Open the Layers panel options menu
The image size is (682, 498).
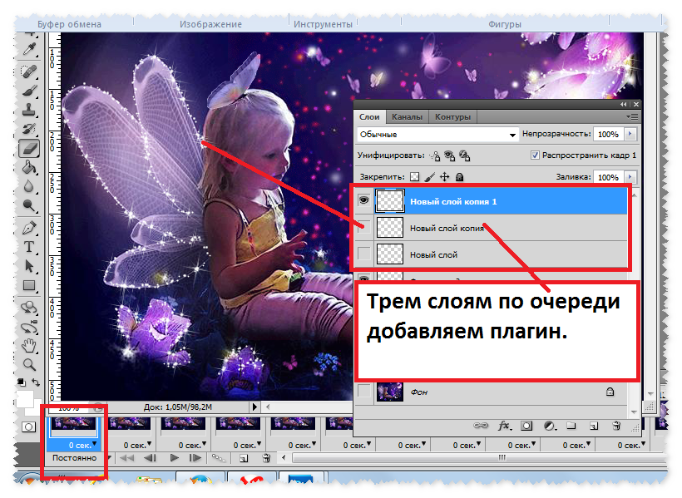[x=632, y=117]
